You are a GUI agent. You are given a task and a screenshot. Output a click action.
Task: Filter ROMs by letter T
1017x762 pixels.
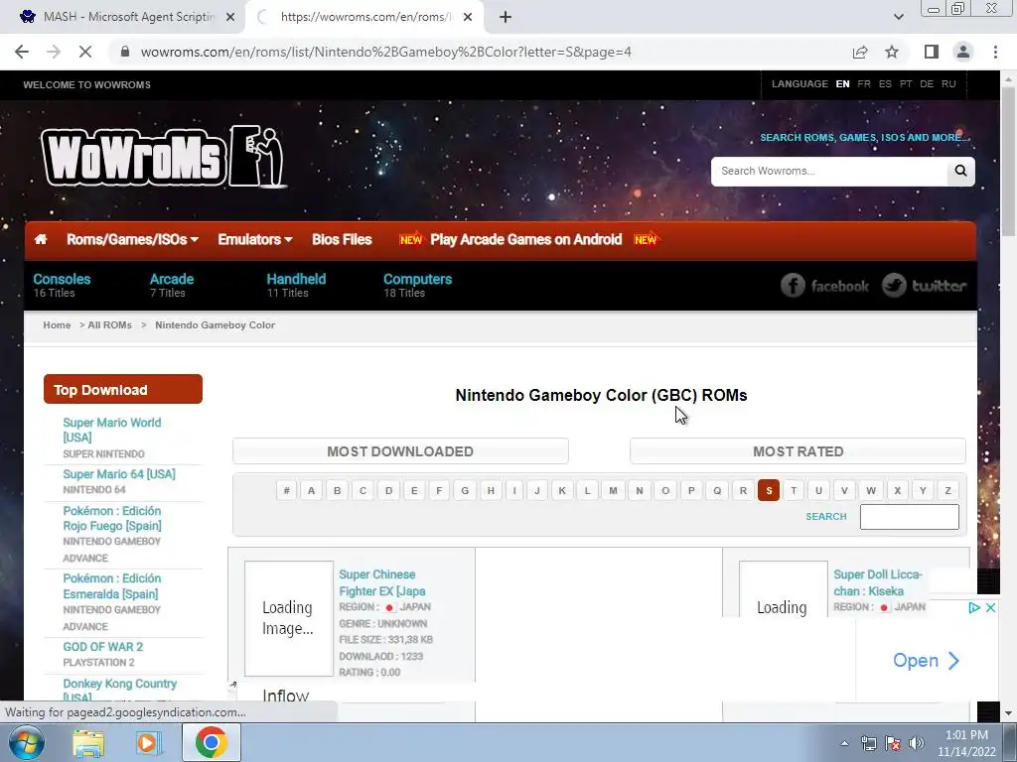click(794, 490)
